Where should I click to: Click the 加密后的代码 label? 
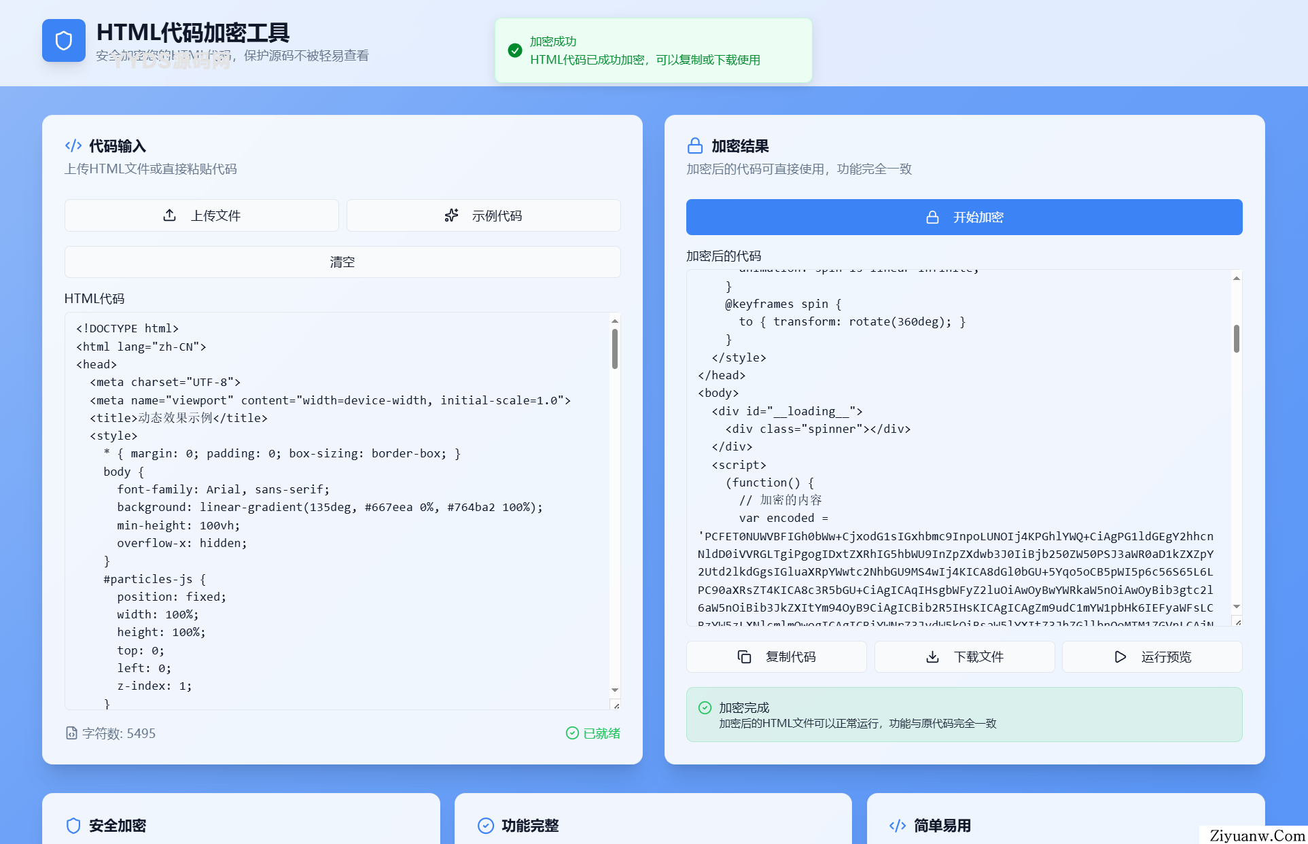[x=724, y=256]
